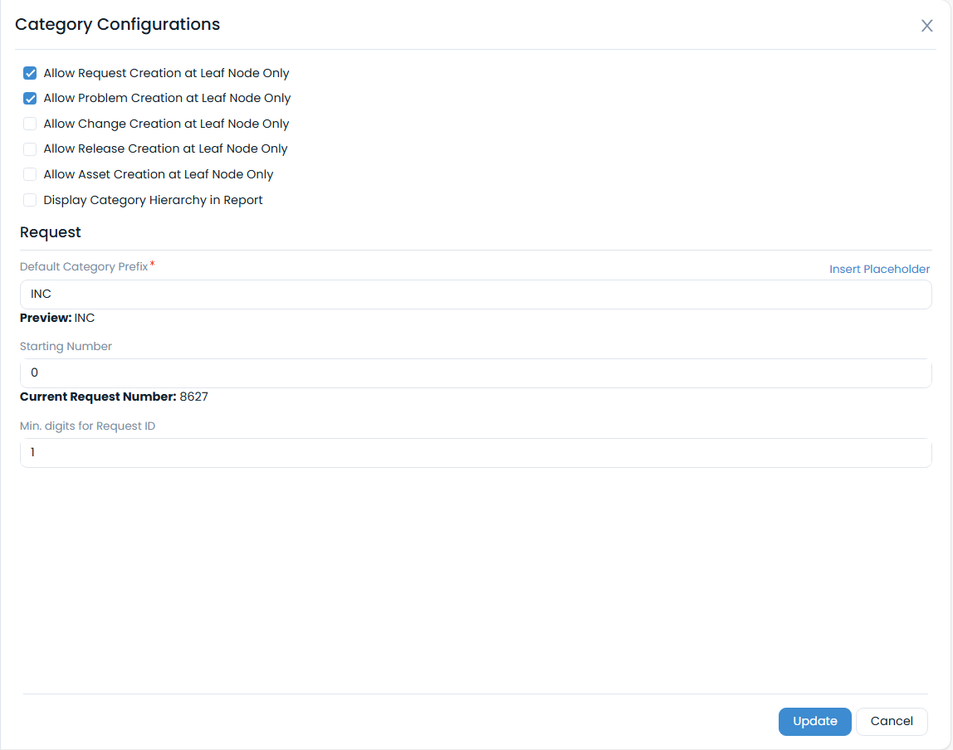953x750 pixels.
Task: Click the Preview: INC label
Action: (57, 318)
